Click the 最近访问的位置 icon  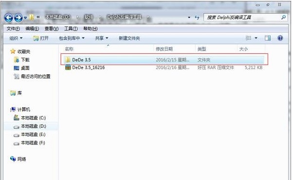(x=17, y=76)
